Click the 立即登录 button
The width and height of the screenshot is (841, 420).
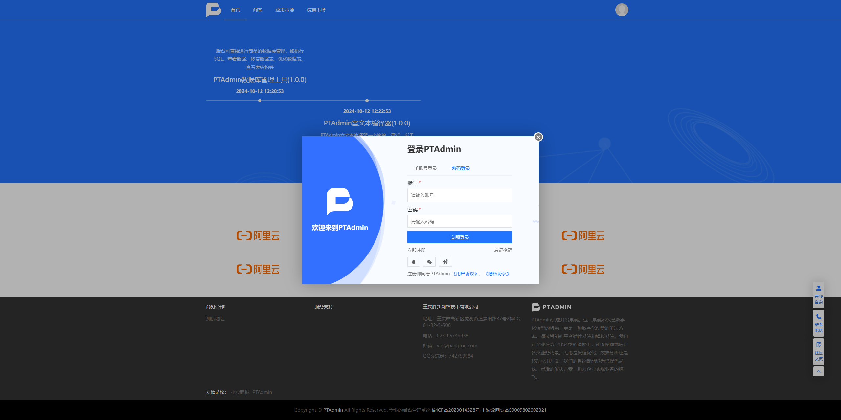[460, 237]
